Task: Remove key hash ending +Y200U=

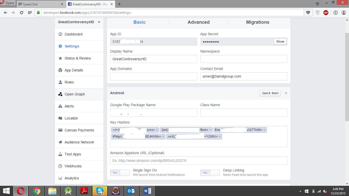Action: point(220,137)
